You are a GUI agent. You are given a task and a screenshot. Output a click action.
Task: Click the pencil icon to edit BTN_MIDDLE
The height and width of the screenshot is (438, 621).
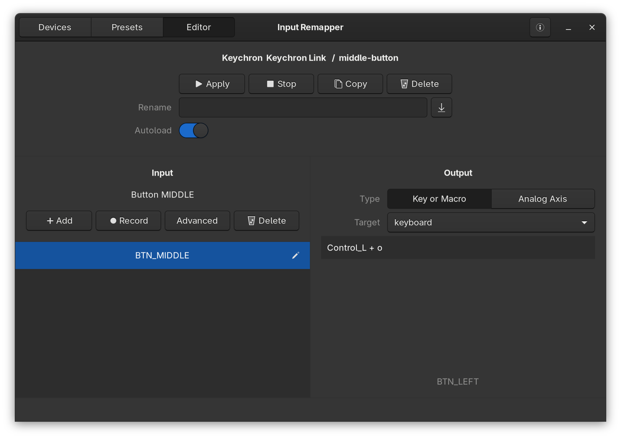[295, 255]
